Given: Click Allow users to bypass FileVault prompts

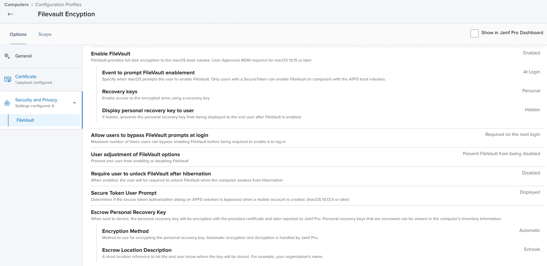Looking at the screenshot, I should point(150,135).
